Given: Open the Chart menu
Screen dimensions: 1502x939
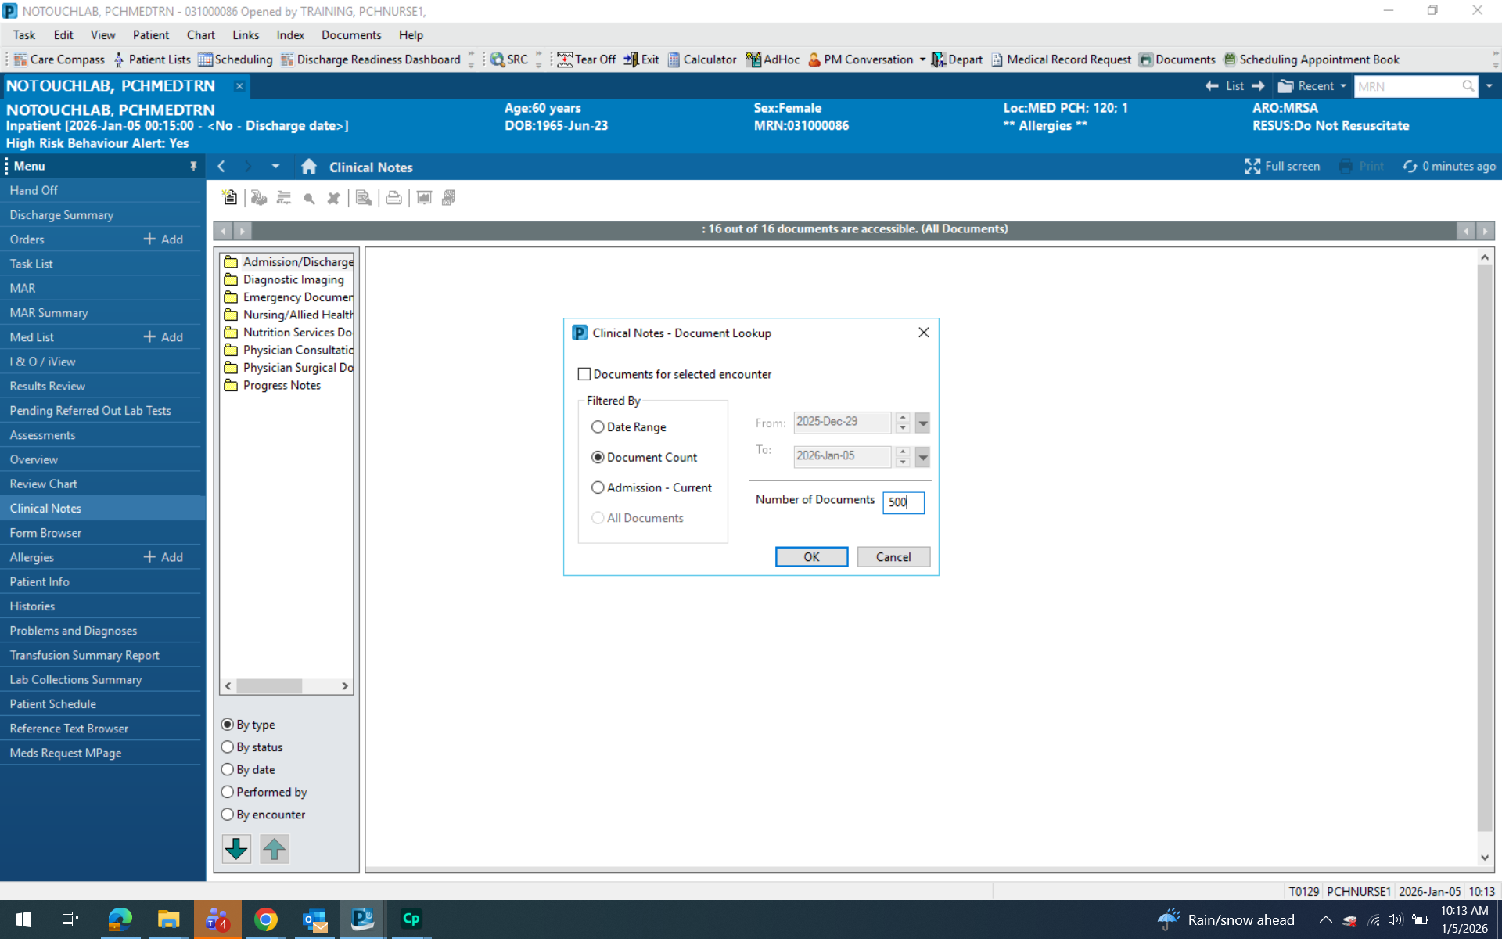Looking at the screenshot, I should coord(200,34).
